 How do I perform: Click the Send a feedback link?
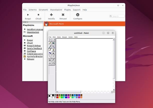(34, 48)
